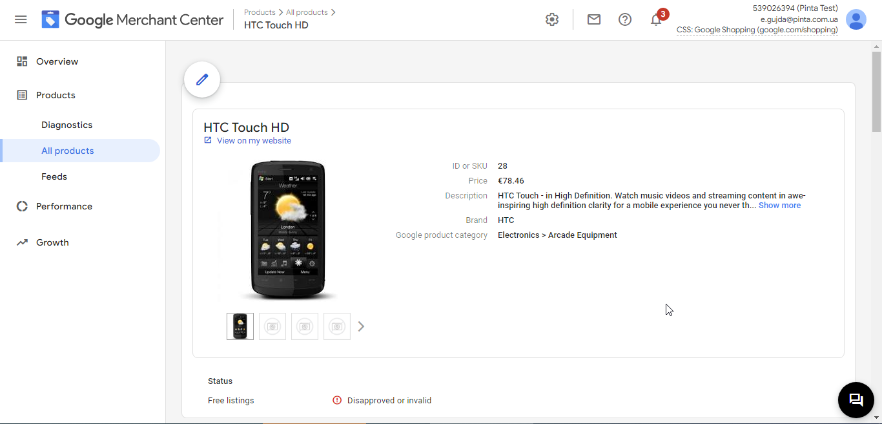This screenshot has width=882, height=424.
Task: Open the Overview section
Action: (x=57, y=61)
